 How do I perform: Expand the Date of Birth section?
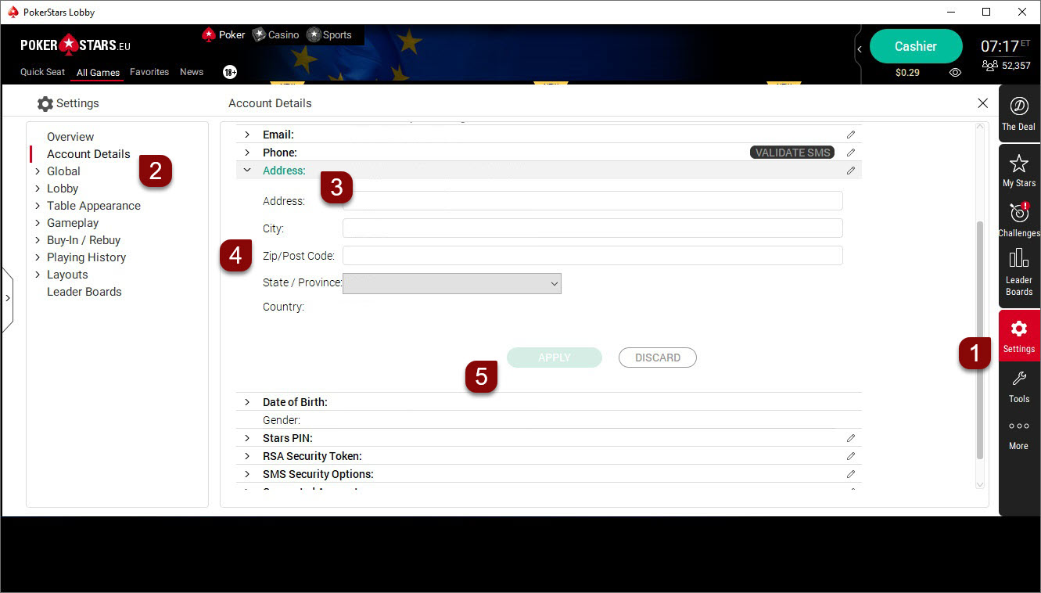(247, 402)
